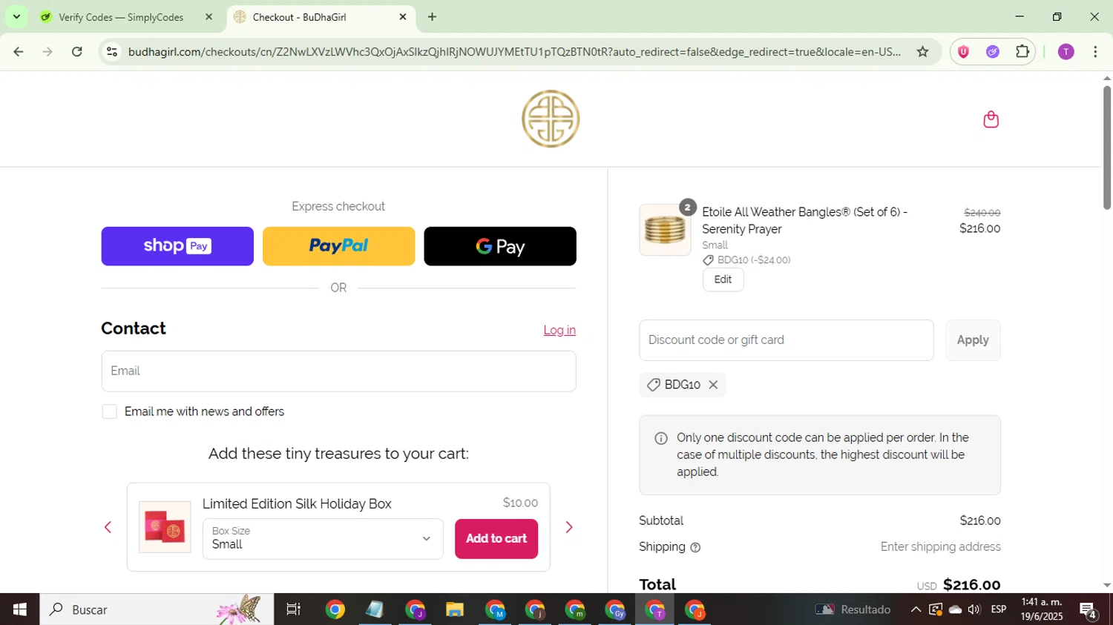Open the tab search dropdown arrow
The height and width of the screenshot is (625, 1113).
(16, 16)
